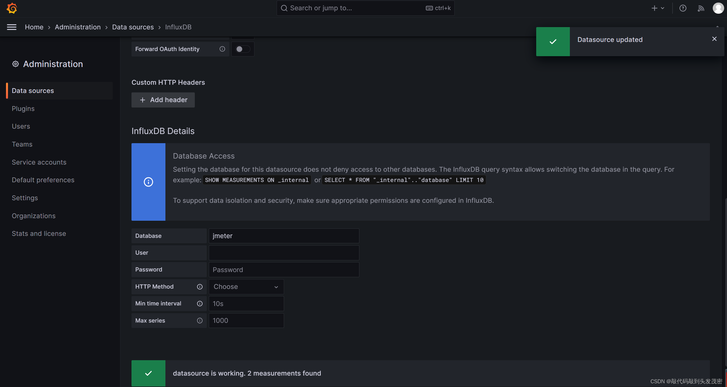Click the Add header button
Image resolution: width=727 pixels, height=387 pixels.
(x=163, y=100)
